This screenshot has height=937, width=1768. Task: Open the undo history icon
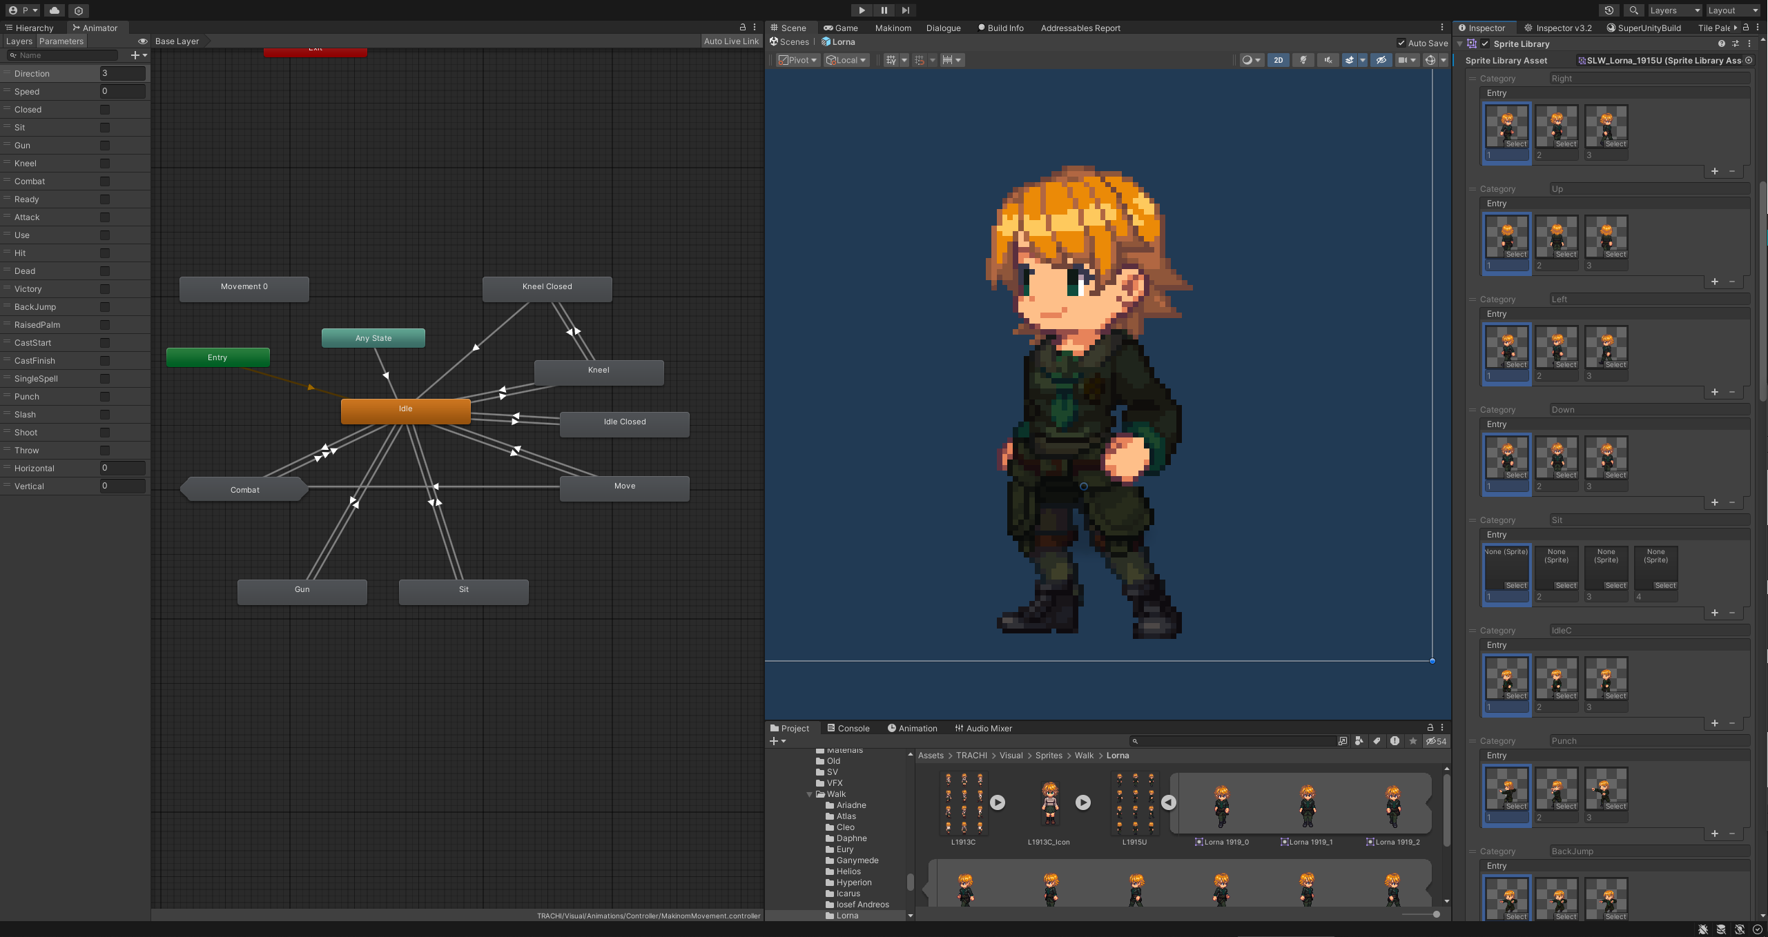(x=1609, y=10)
